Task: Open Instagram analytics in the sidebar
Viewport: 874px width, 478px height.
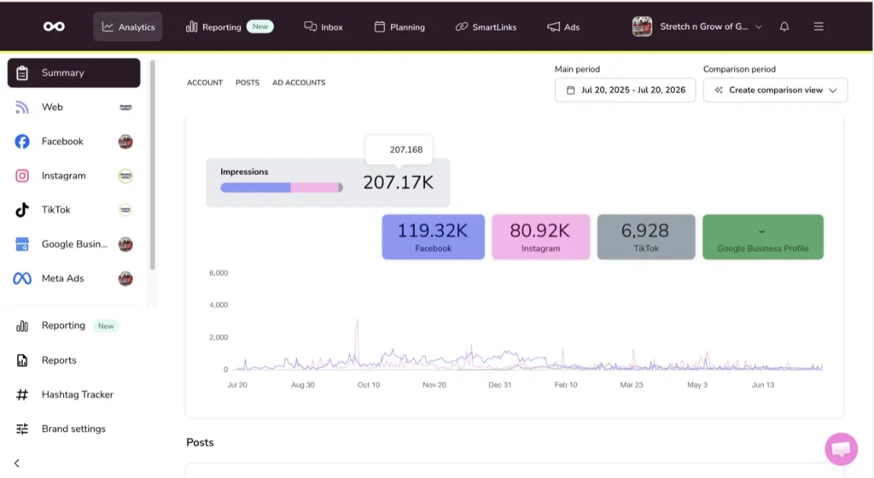Action: [x=73, y=176]
